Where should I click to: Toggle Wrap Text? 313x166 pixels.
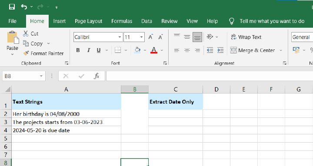(246, 37)
